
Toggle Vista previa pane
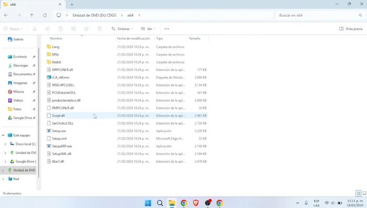coord(351,29)
